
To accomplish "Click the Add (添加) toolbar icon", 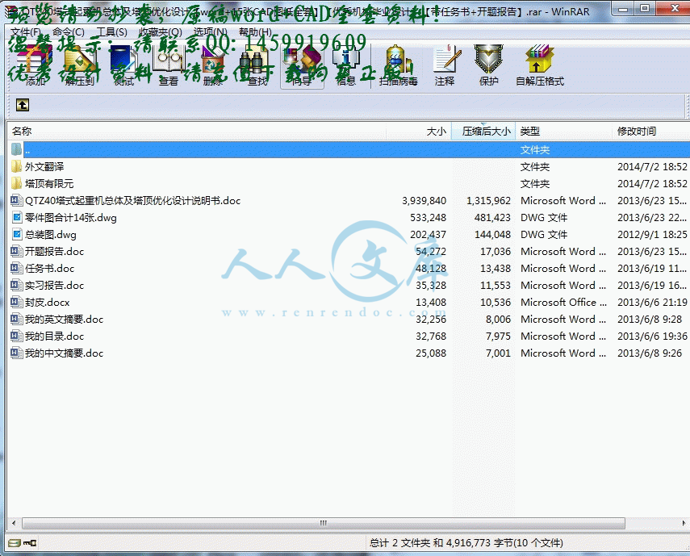I will pyautogui.click(x=36, y=60).
